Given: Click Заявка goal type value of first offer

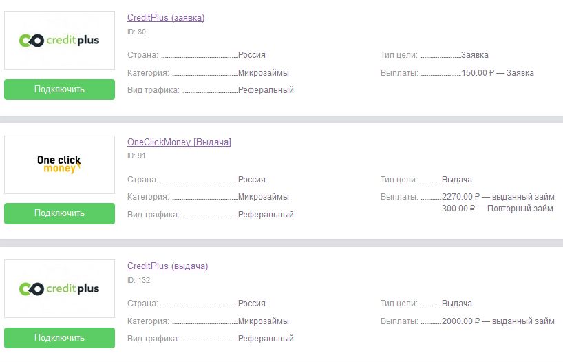Looking at the screenshot, I should (475, 55).
